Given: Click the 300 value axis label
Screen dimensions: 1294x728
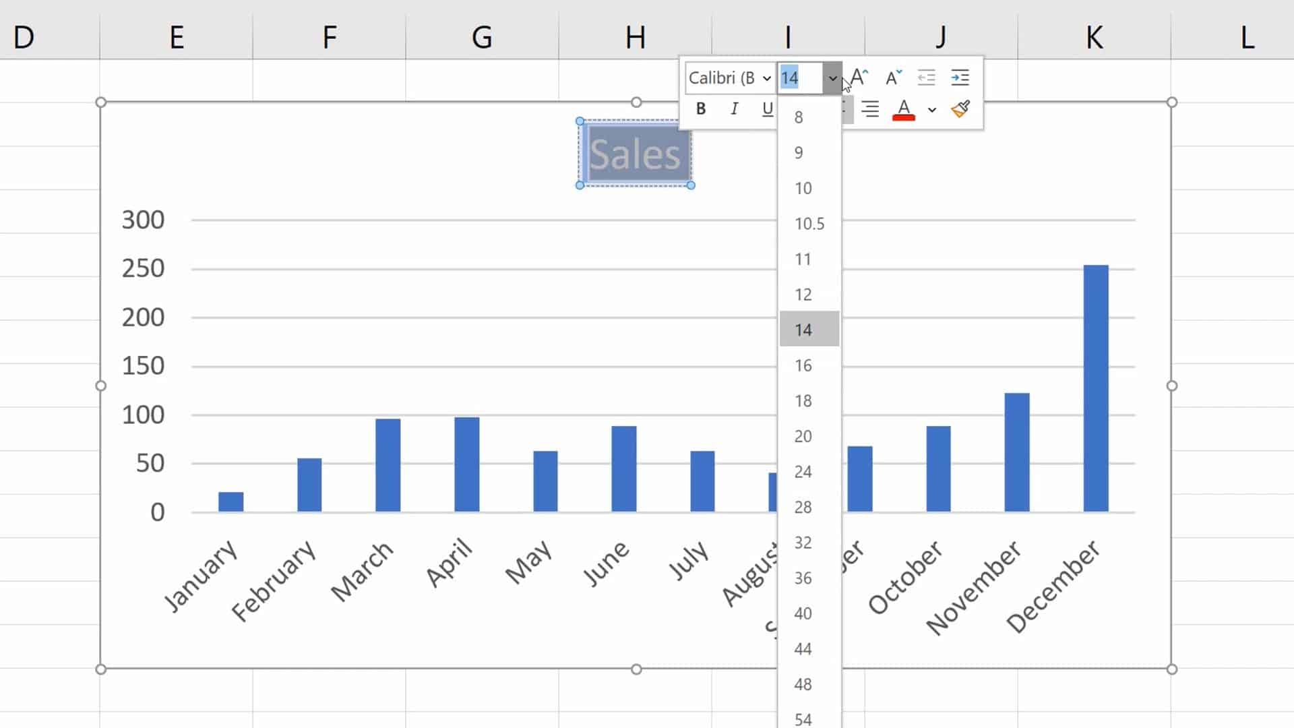Looking at the screenshot, I should 143,220.
